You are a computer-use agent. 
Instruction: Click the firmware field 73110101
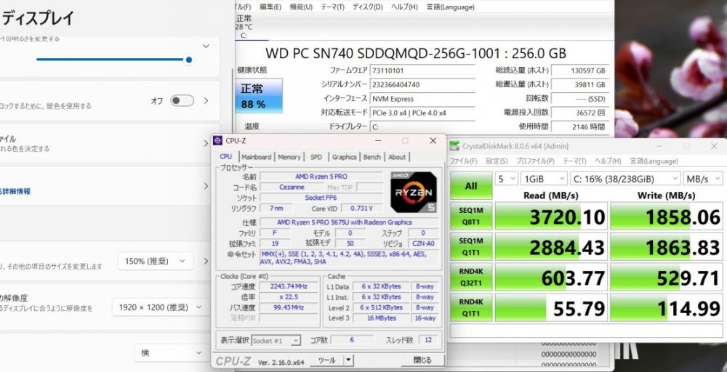point(422,71)
